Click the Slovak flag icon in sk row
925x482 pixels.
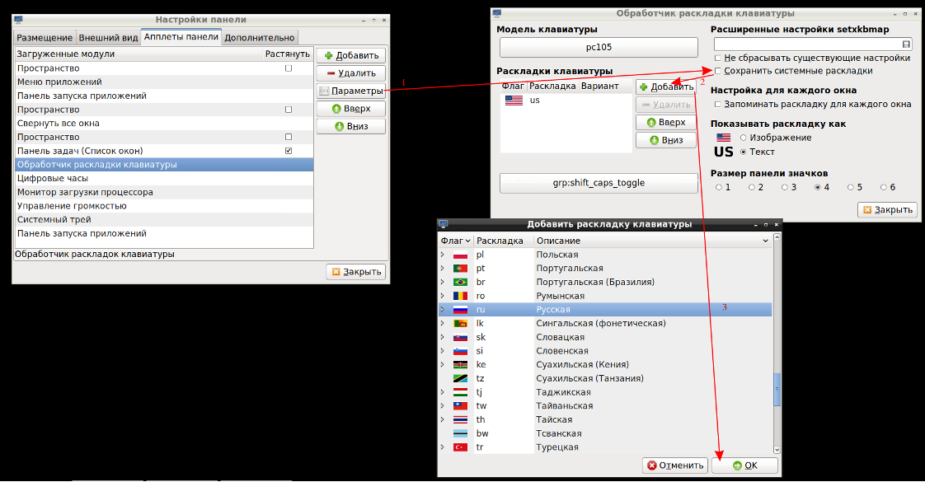click(x=460, y=338)
